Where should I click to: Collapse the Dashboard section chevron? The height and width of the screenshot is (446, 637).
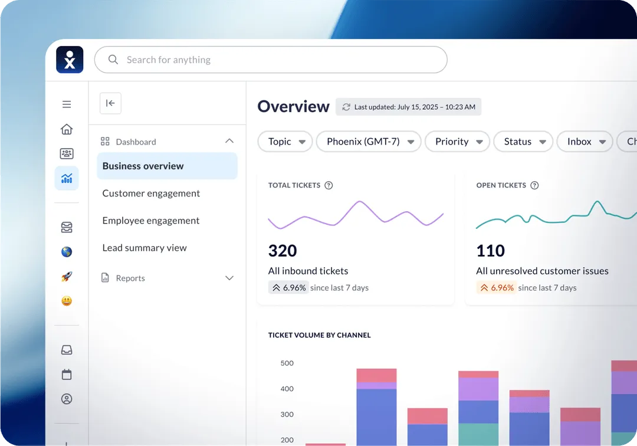[x=229, y=141]
